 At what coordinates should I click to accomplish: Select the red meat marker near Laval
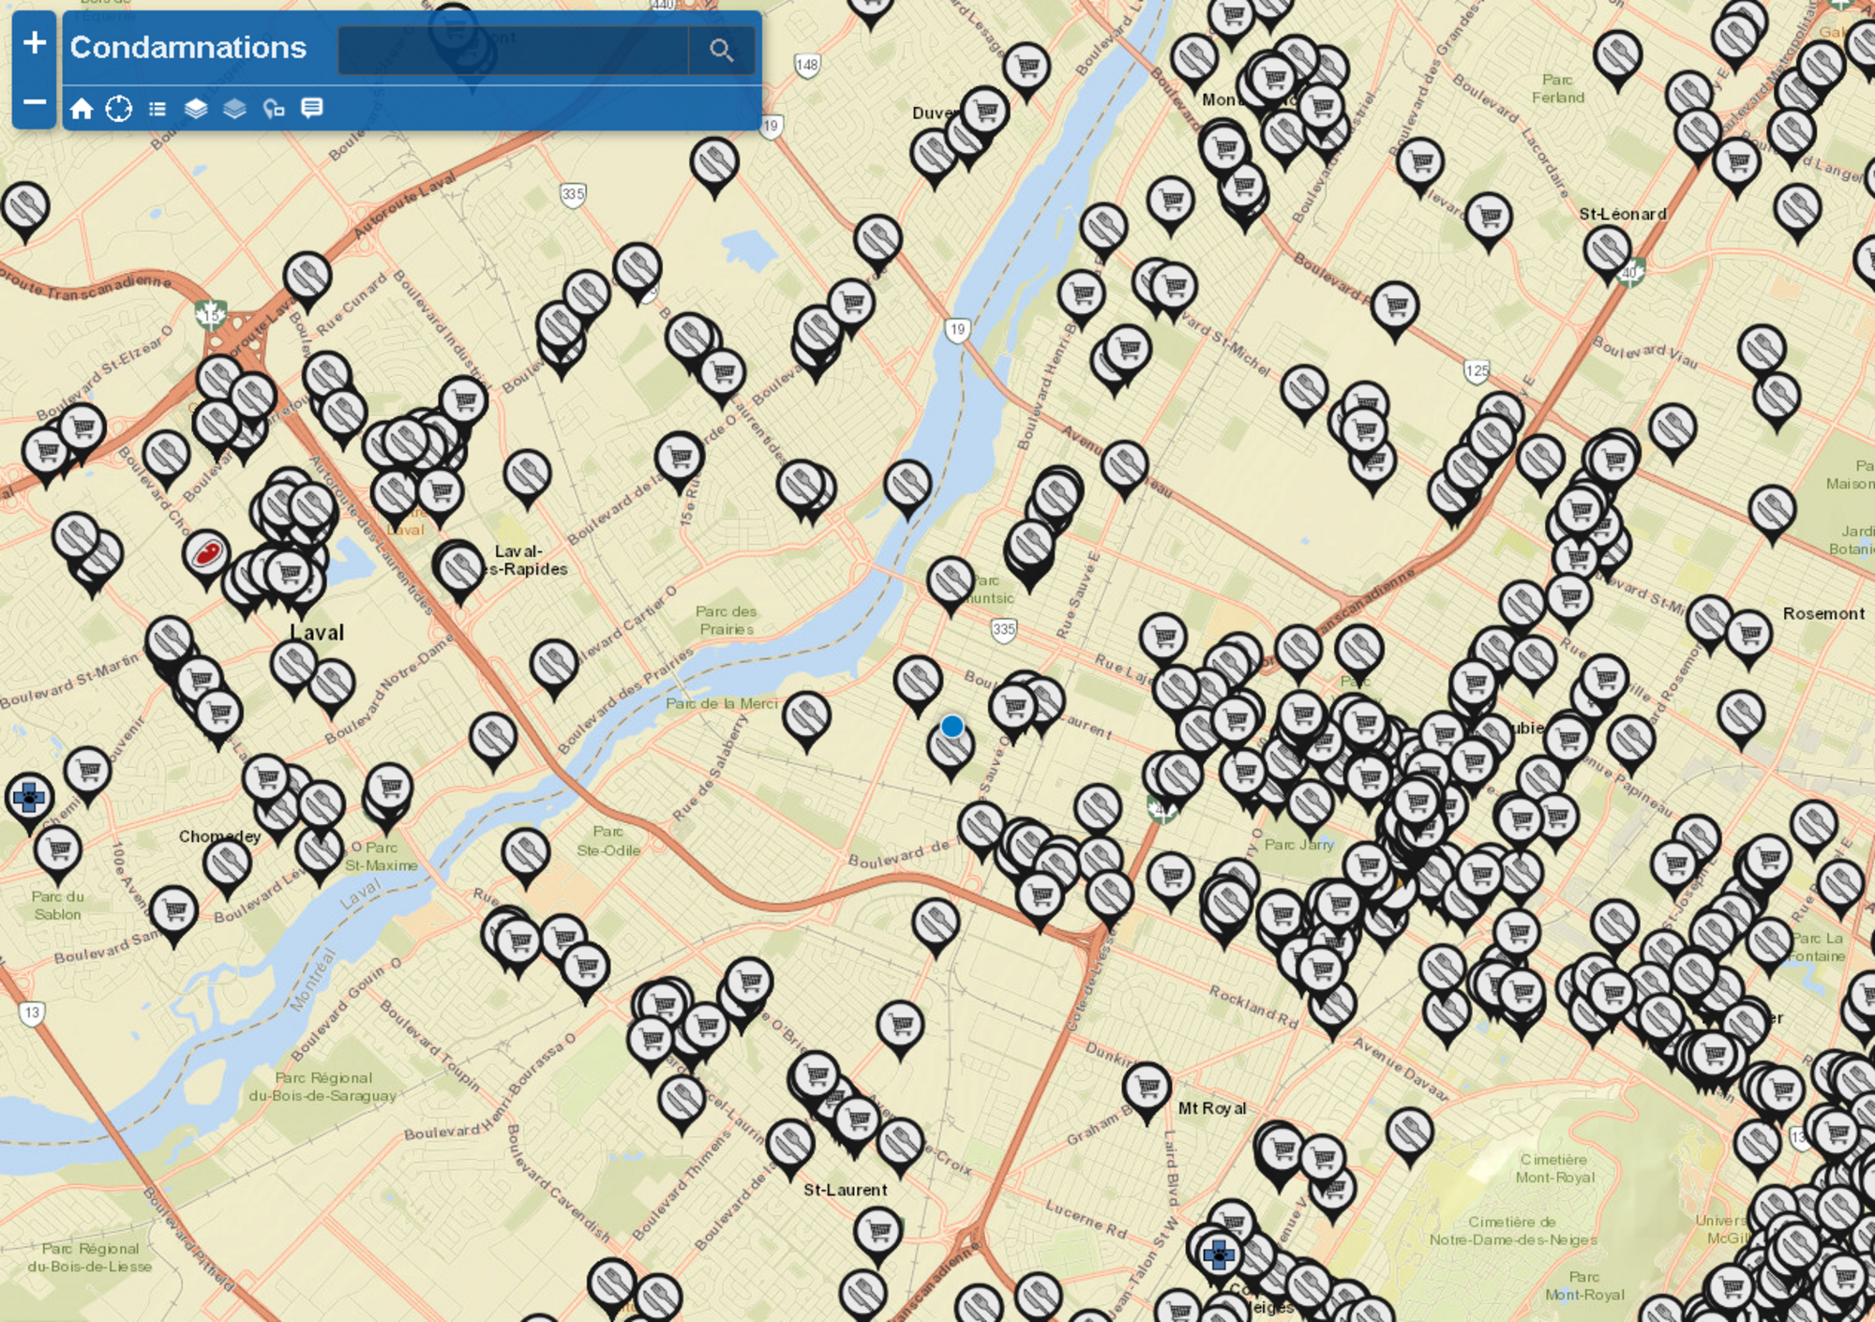point(206,554)
